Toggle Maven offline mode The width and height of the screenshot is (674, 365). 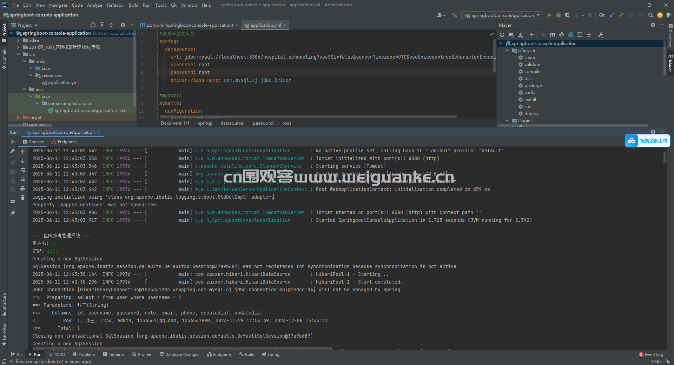pyautogui.click(x=561, y=35)
